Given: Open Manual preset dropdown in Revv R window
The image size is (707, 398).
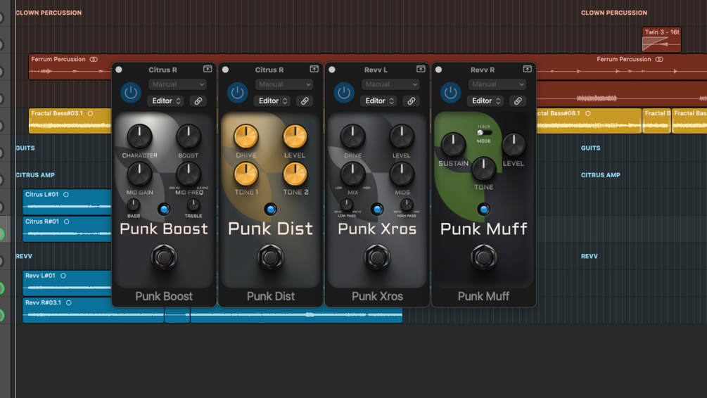Looking at the screenshot, I should coord(497,84).
